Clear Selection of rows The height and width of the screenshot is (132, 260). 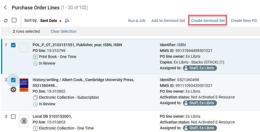pos(63,31)
